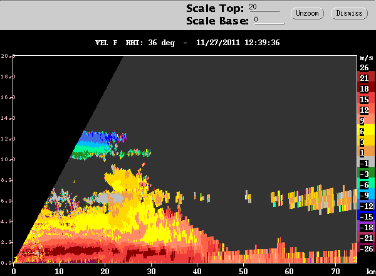Select the -9 m/s light blue swatch
Image resolution: width=376 pixels, height=276 pixels.
point(366,195)
